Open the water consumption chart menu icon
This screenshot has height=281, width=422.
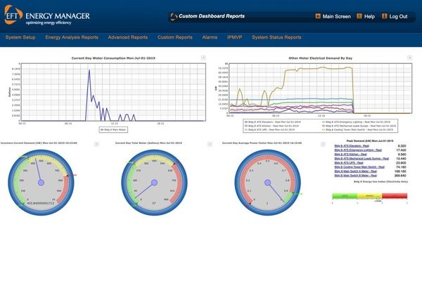(203, 57)
